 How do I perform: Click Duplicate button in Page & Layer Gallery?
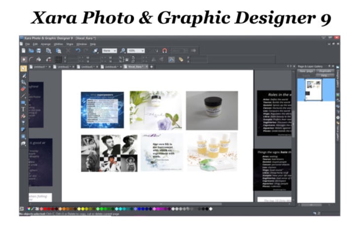click(x=325, y=71)
